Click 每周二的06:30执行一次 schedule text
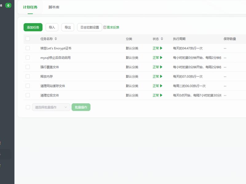This screenshot has width=246, height=184. point(189,86)
